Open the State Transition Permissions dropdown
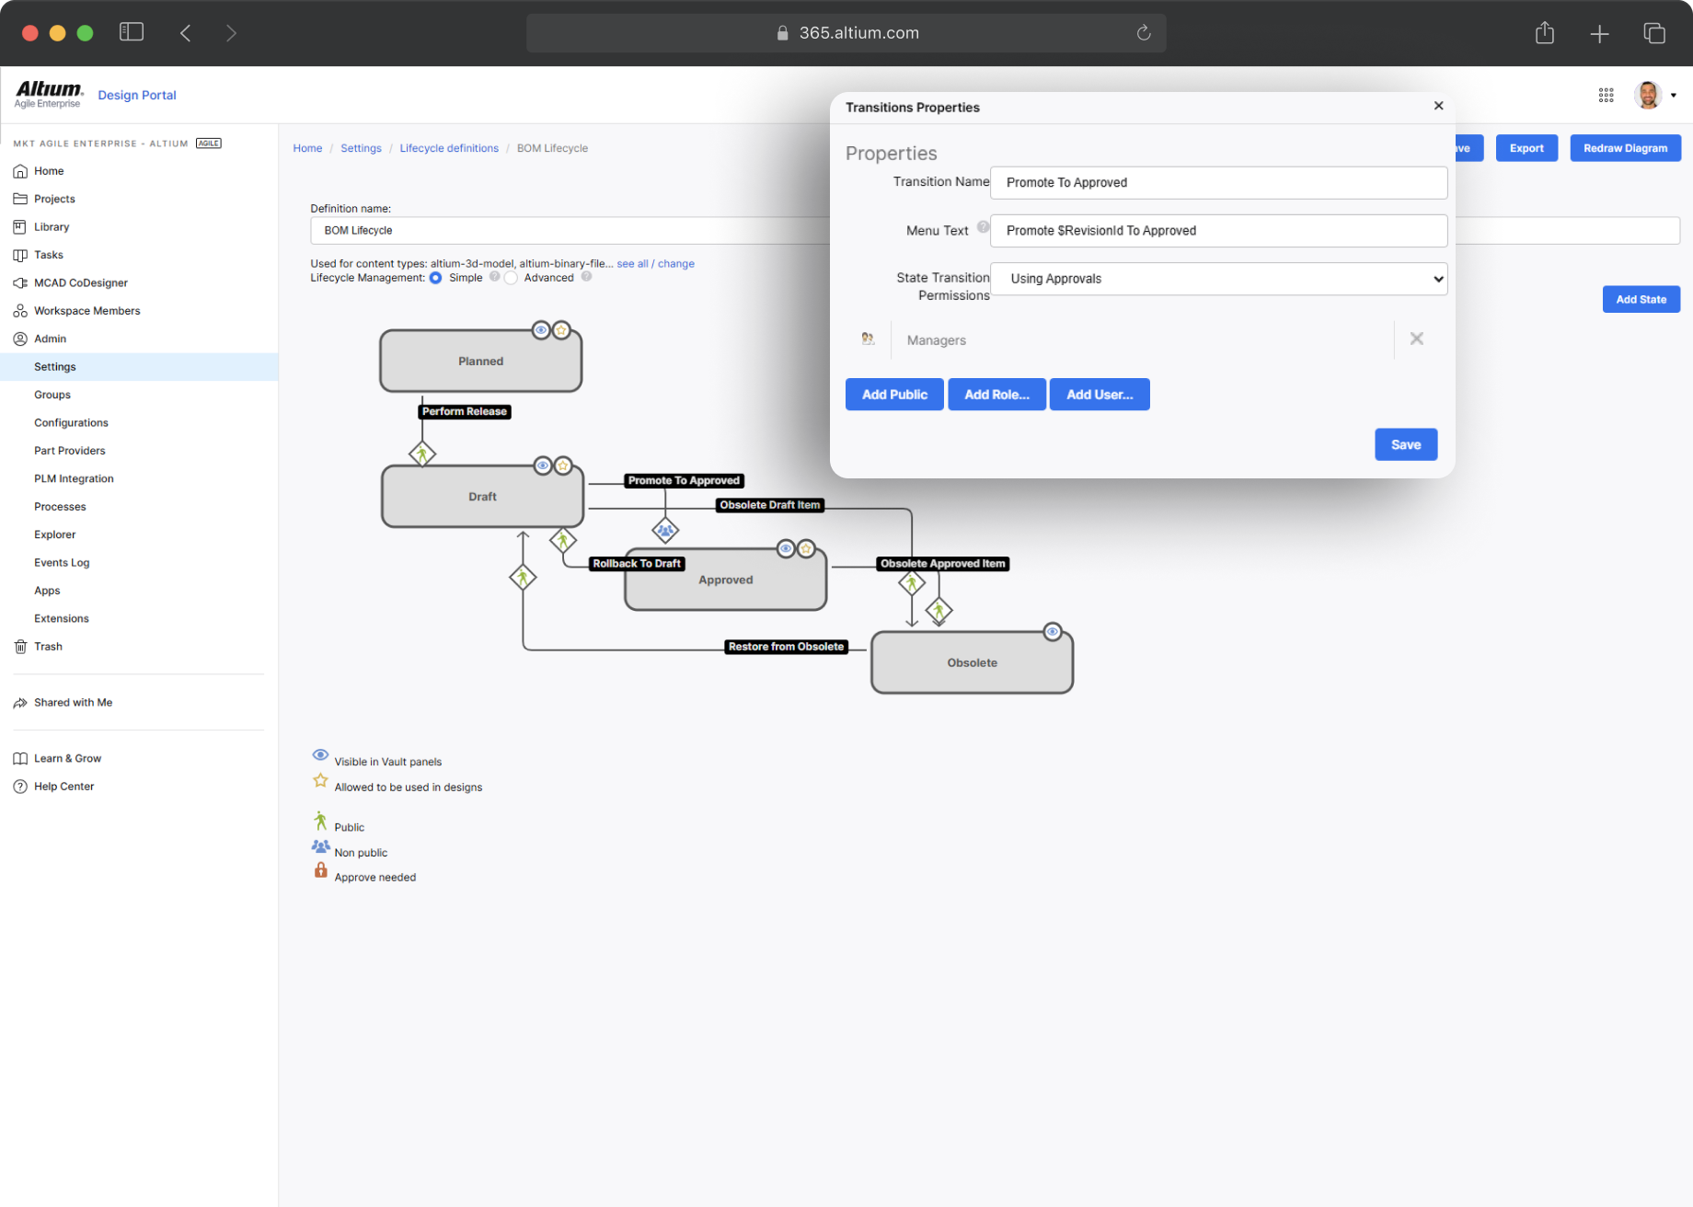This screenshot has height=1207, width=1693. 1218,279
